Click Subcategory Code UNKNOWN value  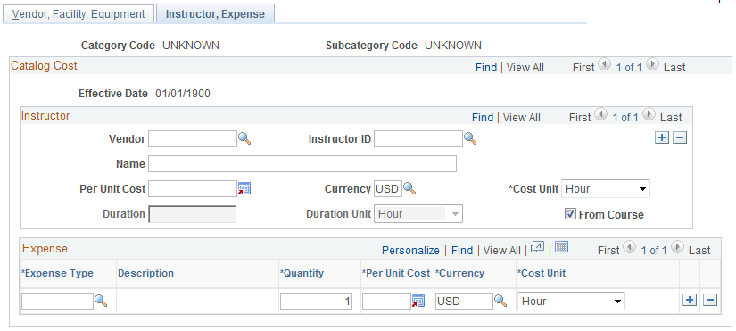coord(453,46)
